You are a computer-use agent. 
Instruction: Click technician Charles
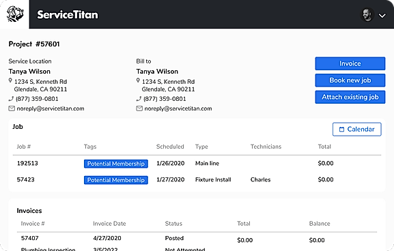(x=261, y=179)
